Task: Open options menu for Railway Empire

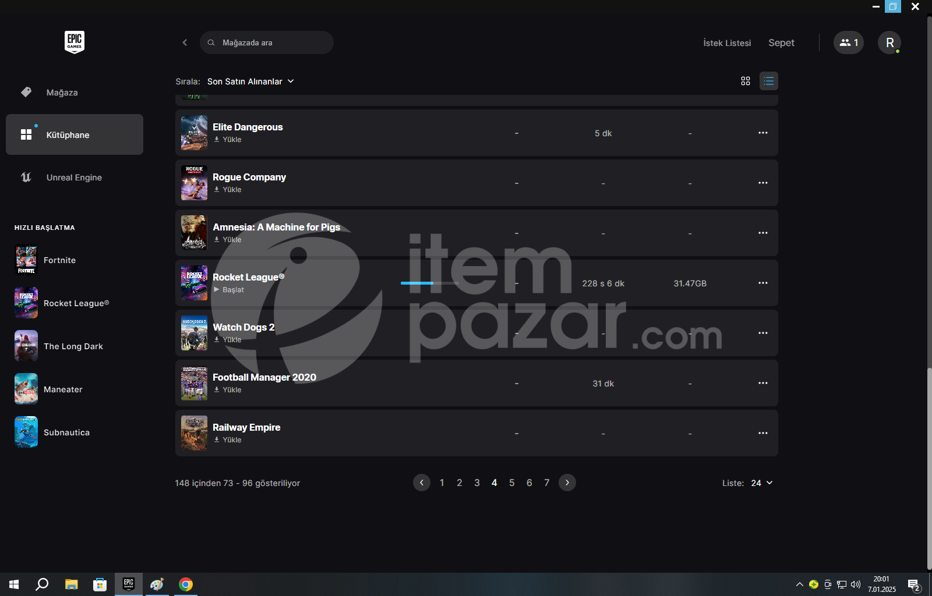Action: (x=763, y=433)
